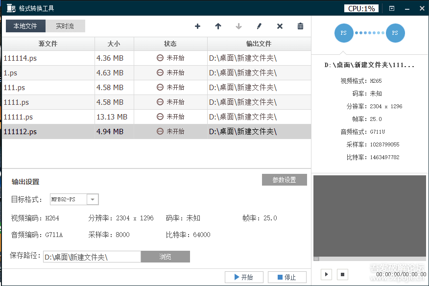Click the move up arrow icon
Screen dimensions: 429x286
coord(218,26)
